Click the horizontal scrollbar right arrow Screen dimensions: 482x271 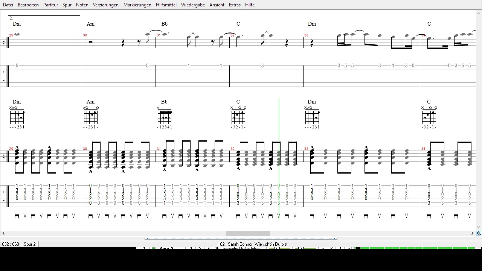click(x=473, y=233)
